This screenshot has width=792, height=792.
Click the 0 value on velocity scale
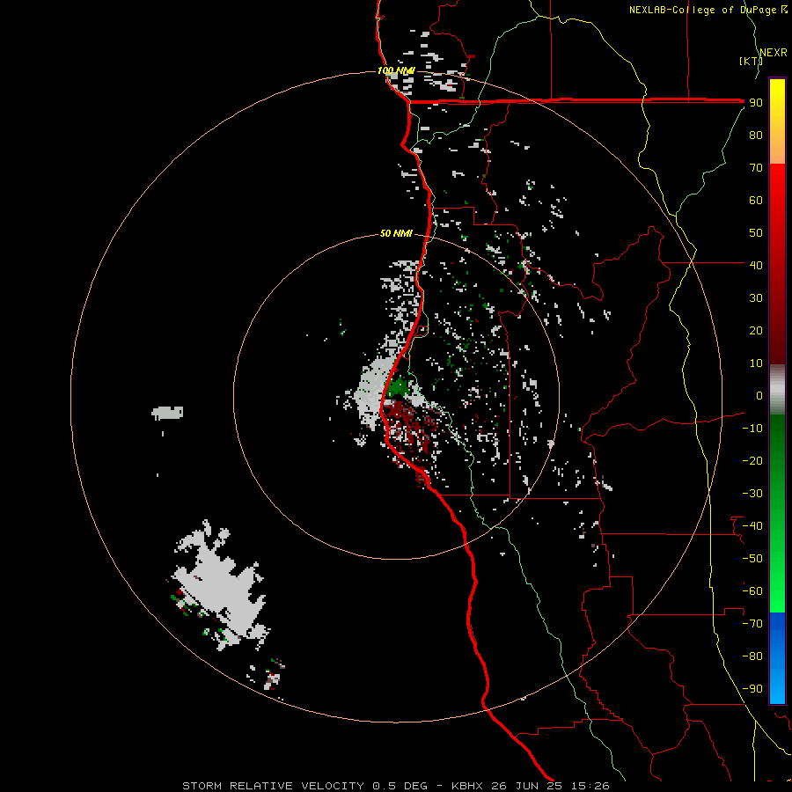pyautogui.click(x=759, y=395)
